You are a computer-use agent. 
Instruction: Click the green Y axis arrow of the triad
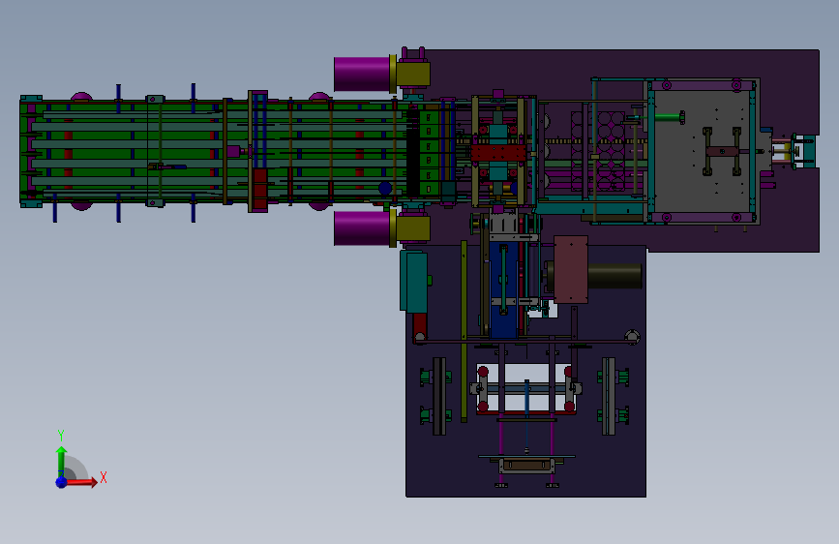pos(61,462)
